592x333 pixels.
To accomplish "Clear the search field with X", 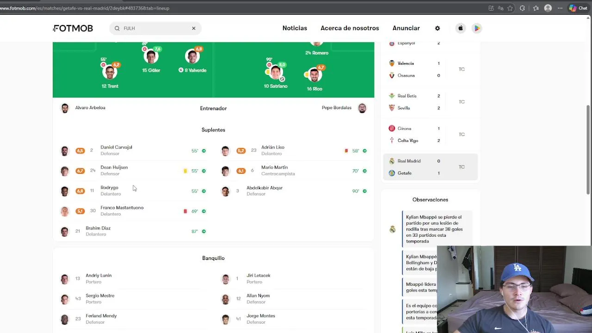I will (194, 28).
